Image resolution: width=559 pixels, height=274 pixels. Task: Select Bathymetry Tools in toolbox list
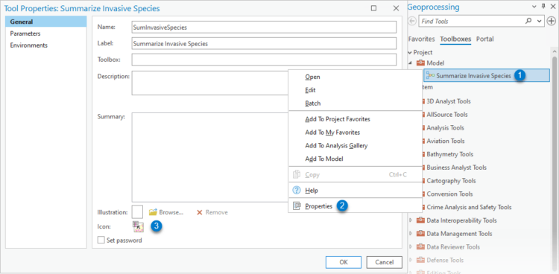click(450, 154)
